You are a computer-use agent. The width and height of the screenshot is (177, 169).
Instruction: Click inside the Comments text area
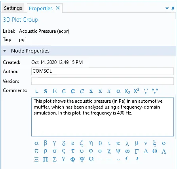point(103,117)
